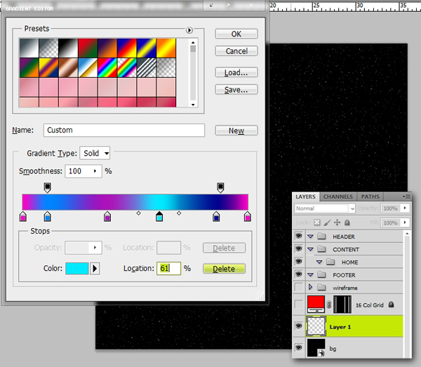The height and width of the screenshot is (367, 421).
Task: Hide Layer 1 visibility eye
Action: click(299, 326)
